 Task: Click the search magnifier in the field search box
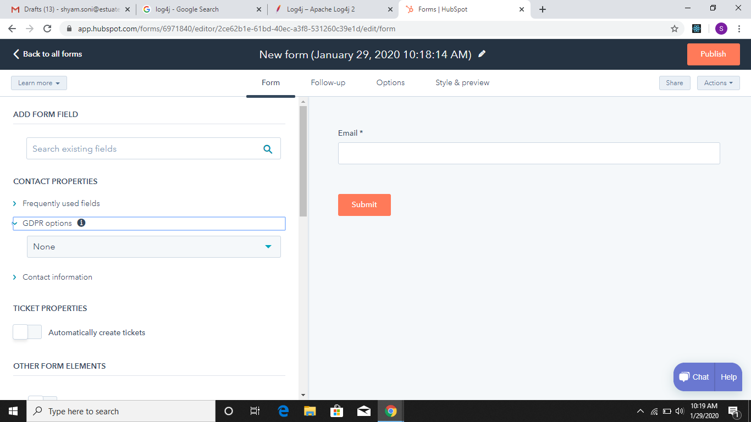tap(268, 148)
